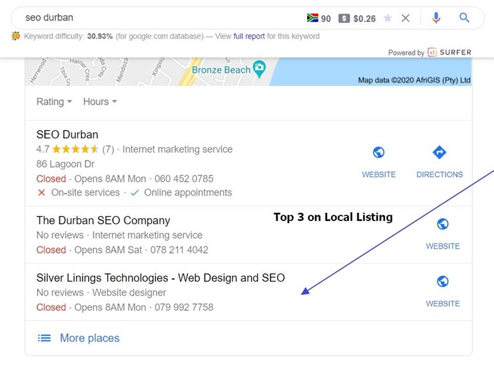Clear the search box with the X icon
This screenshot has height=367, width=494.
pyautogui.click(x=405, y=18)
